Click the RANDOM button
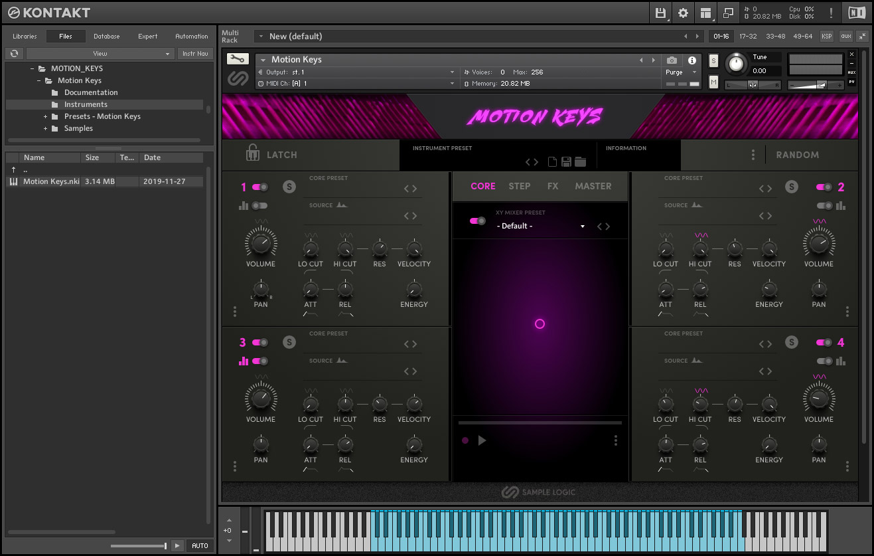Screen dimensions: 874x556 (x=797, y=155)
